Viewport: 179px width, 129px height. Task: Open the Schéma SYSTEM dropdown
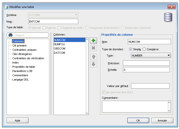pyautogui.click(x=53, y=15)
